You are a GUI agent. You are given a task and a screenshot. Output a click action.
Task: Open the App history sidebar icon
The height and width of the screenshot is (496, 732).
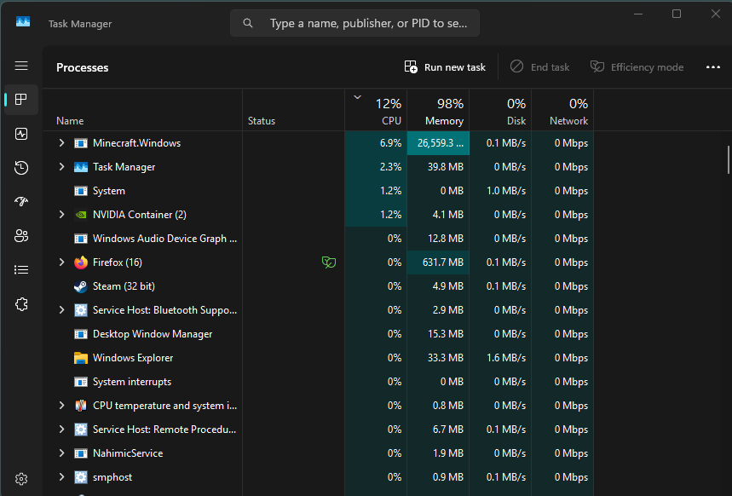21,168
